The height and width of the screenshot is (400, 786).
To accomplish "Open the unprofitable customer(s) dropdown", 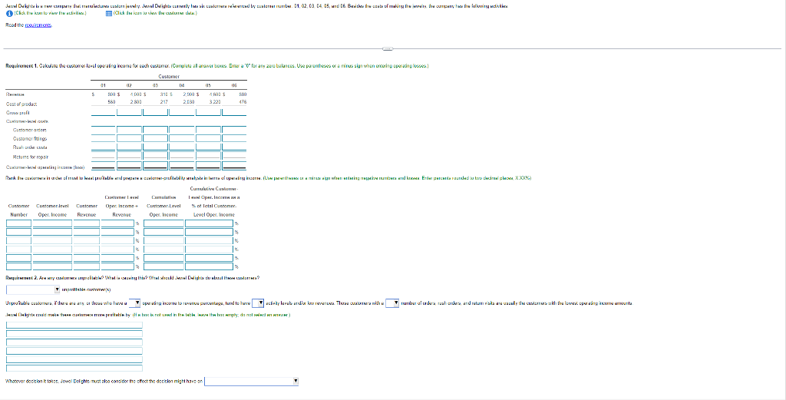I will (x=33, y=289).
